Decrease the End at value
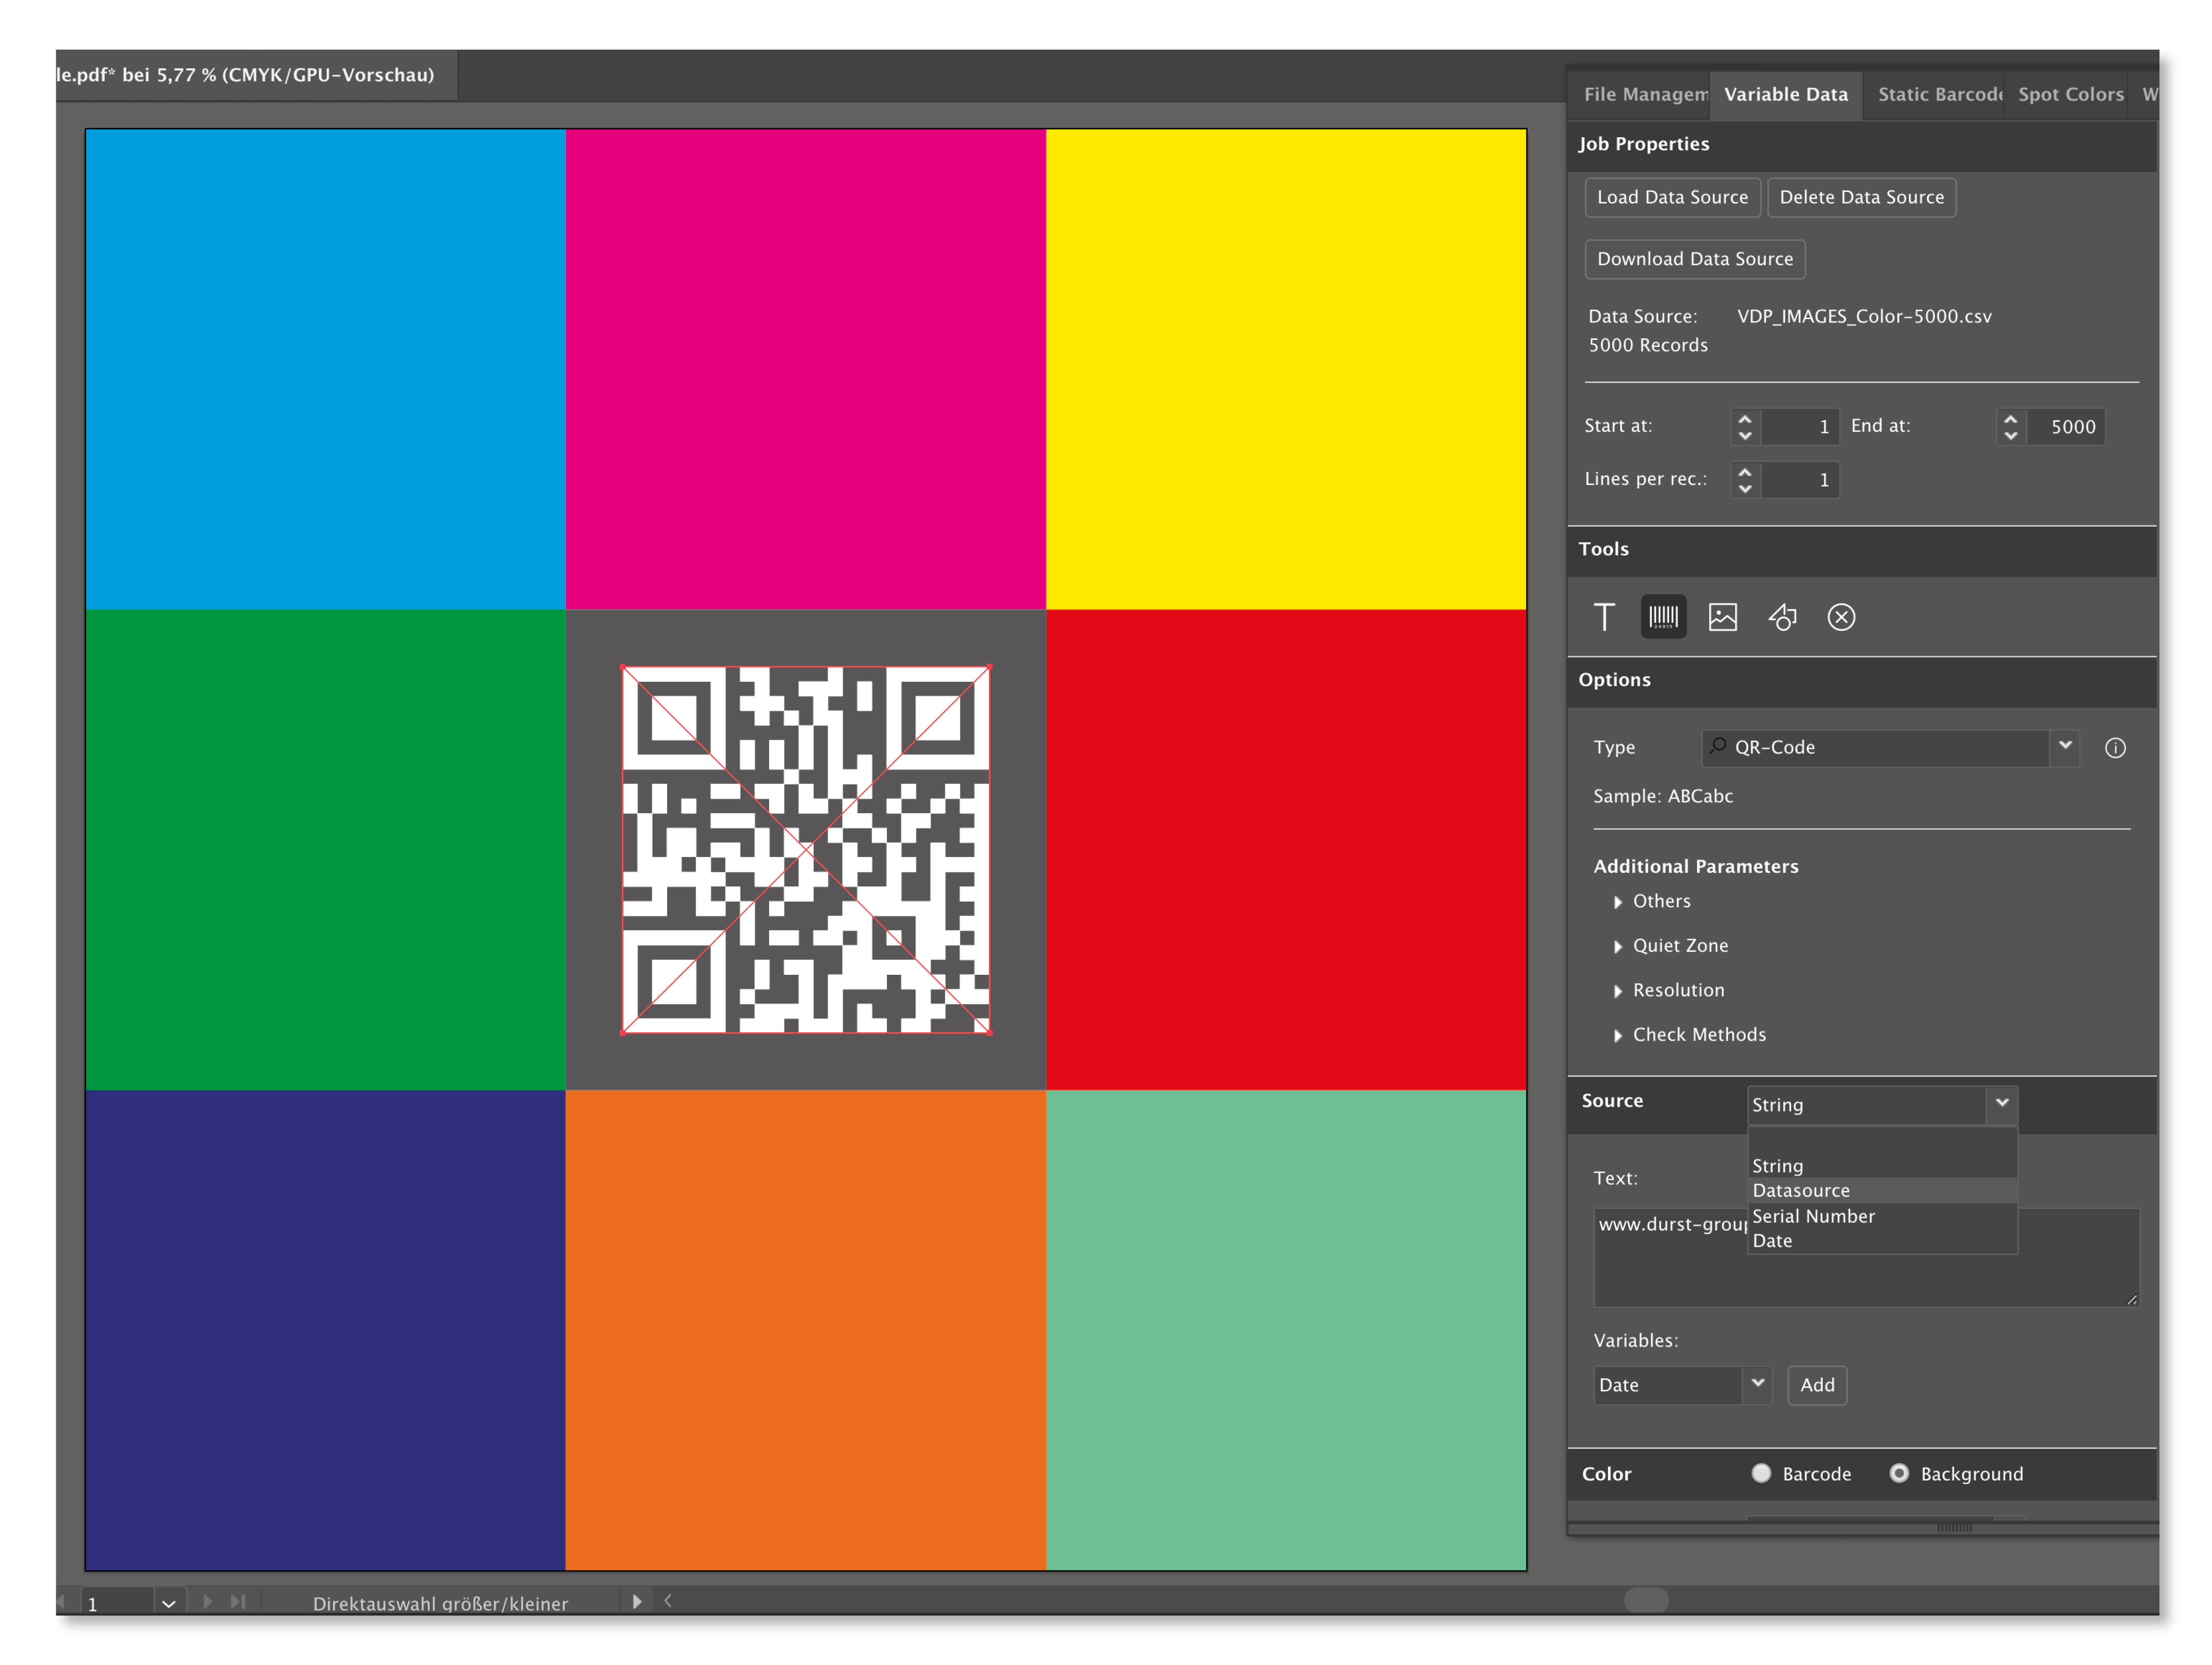The width and height of the screenshot is (2212, 1665). pos(2011,436)
